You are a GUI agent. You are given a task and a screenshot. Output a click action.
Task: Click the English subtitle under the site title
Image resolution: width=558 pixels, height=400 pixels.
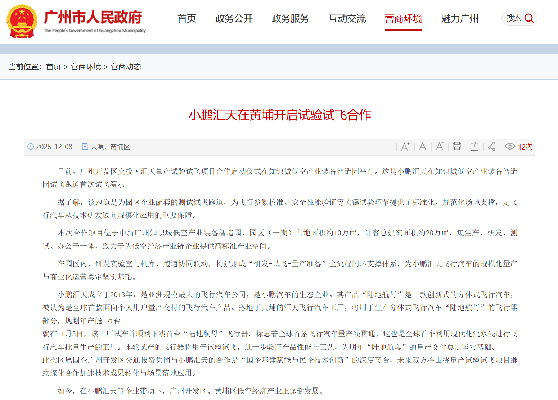tap(95, 31)
